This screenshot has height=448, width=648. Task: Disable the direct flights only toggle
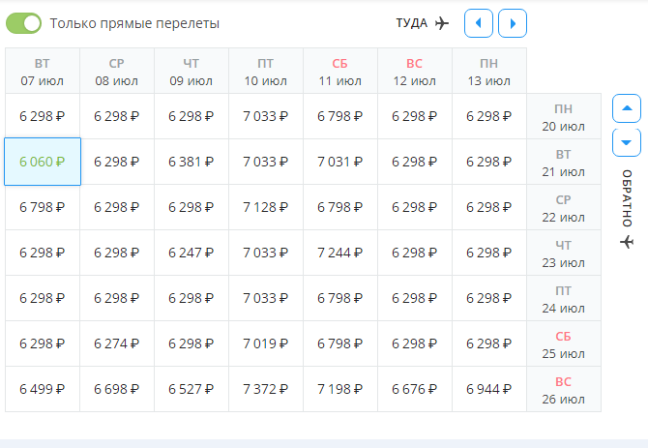point(30,22)
